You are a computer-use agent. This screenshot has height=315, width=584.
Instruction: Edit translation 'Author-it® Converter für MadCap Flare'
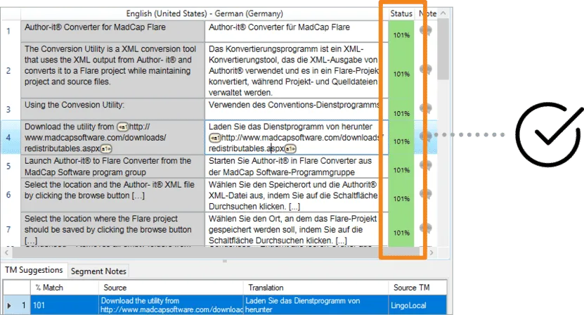[279, 27]
